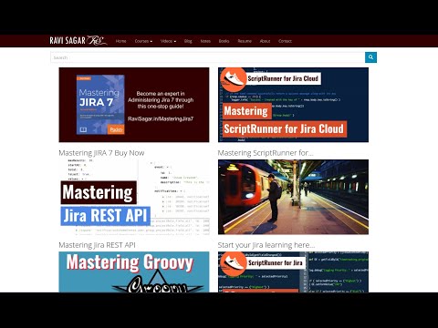Go to the Blog page
This screenshot has height=328, width=438.
pyautogui.click(x=188, y=41)
